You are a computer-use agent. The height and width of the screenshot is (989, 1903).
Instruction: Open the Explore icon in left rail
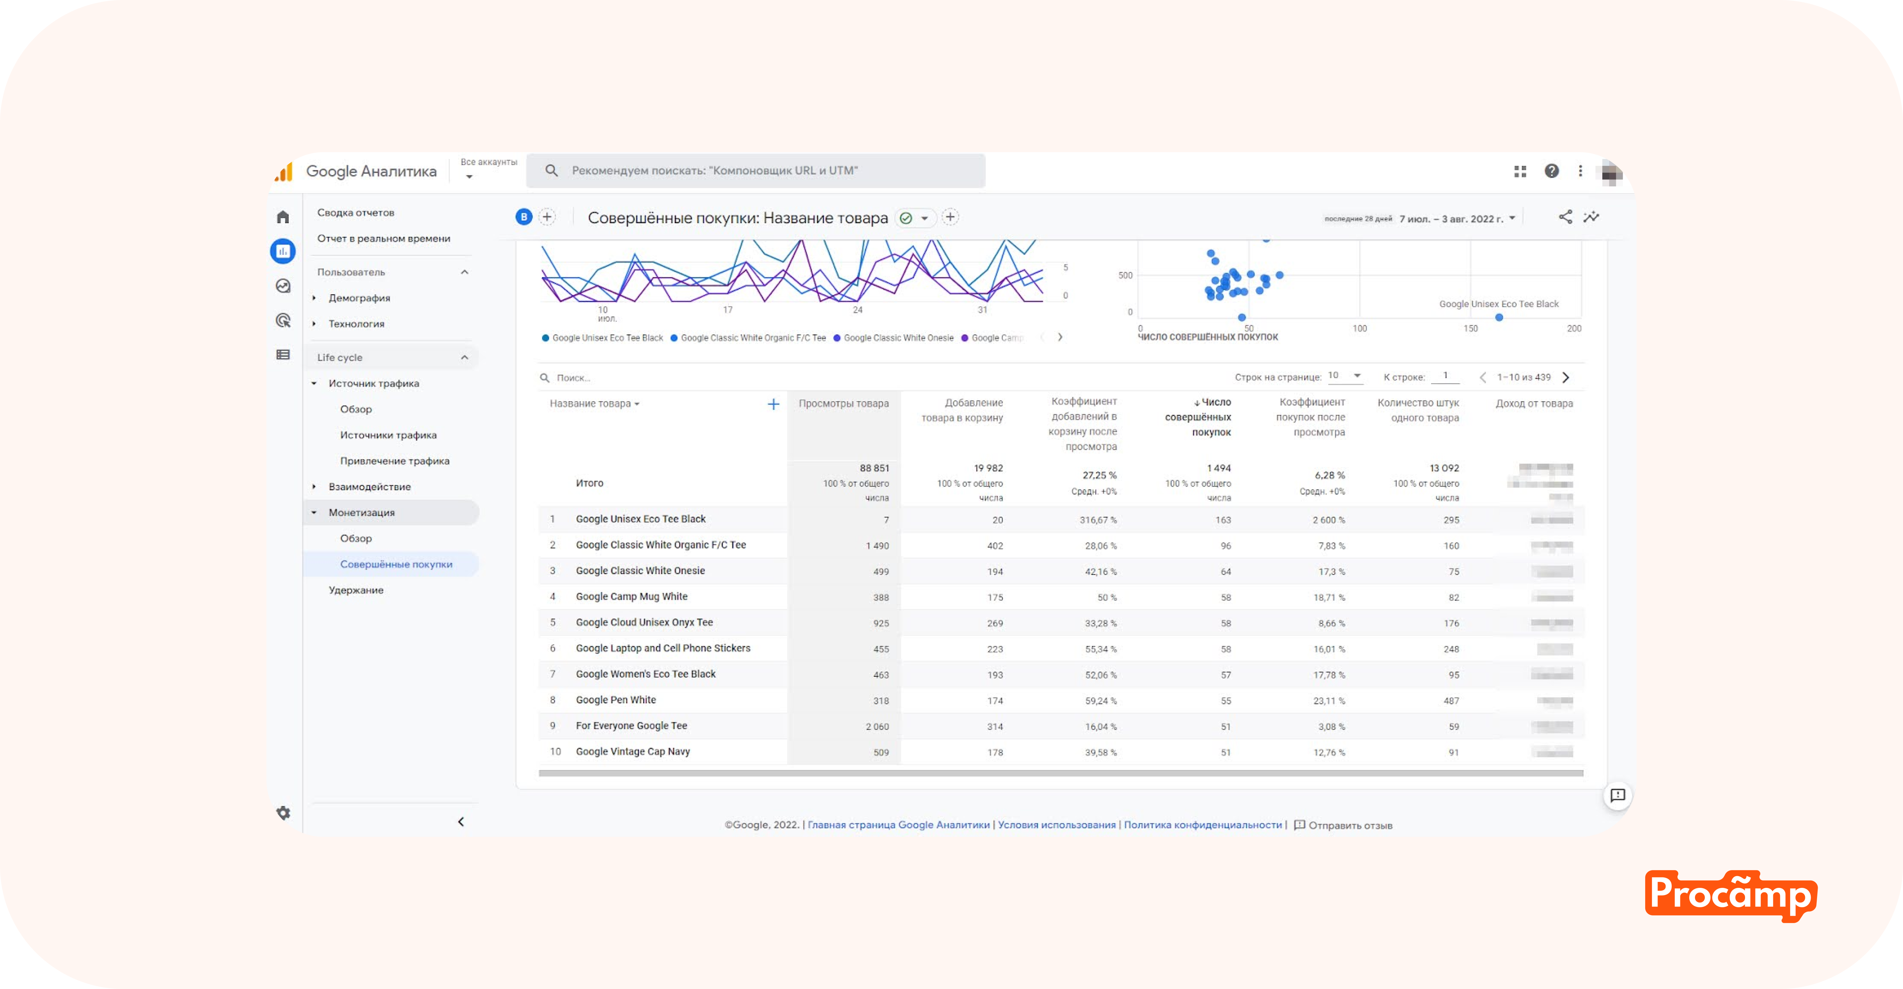[x=283, y=286]
